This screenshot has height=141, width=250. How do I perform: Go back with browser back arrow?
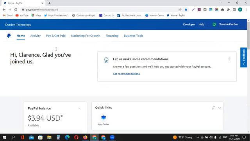click(4, 9)
